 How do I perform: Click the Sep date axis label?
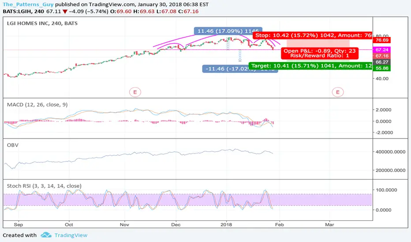pyautogui.click(x=19, y=224)
